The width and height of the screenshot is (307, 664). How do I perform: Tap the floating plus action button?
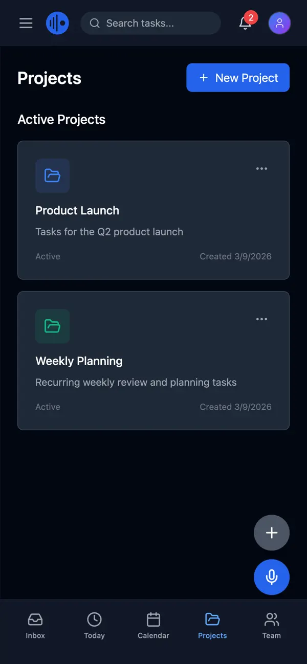pos(271,533)
